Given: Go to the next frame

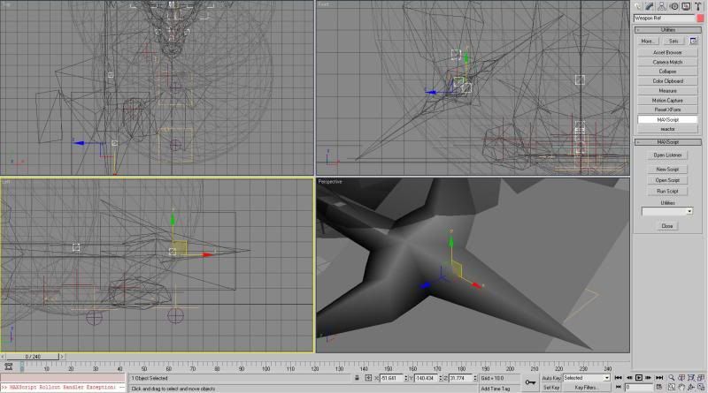Looking at the screenshot, I should click(x=649, y=378).
